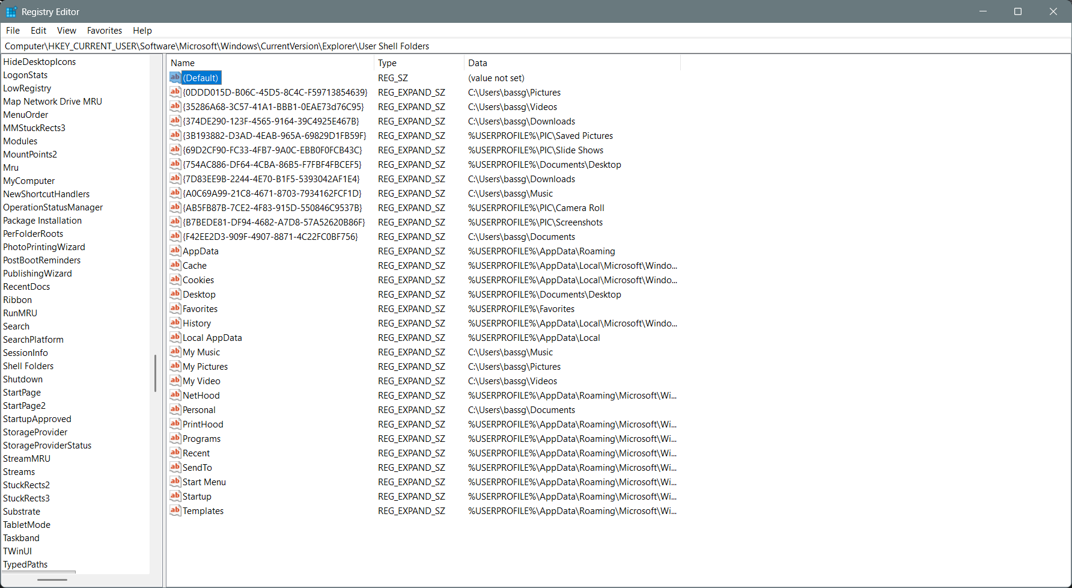Select the MountPoints2 key

(x=30, y=155)
